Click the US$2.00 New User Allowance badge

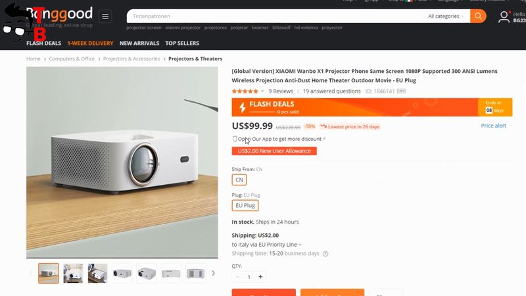pos(274,151)
